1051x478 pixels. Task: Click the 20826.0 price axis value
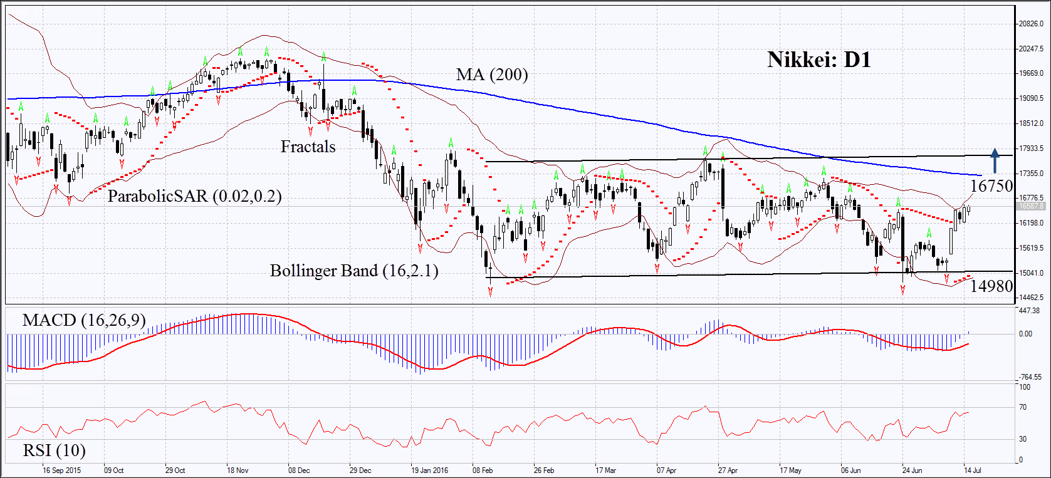pyautogui.click(x=1032, y=24)
